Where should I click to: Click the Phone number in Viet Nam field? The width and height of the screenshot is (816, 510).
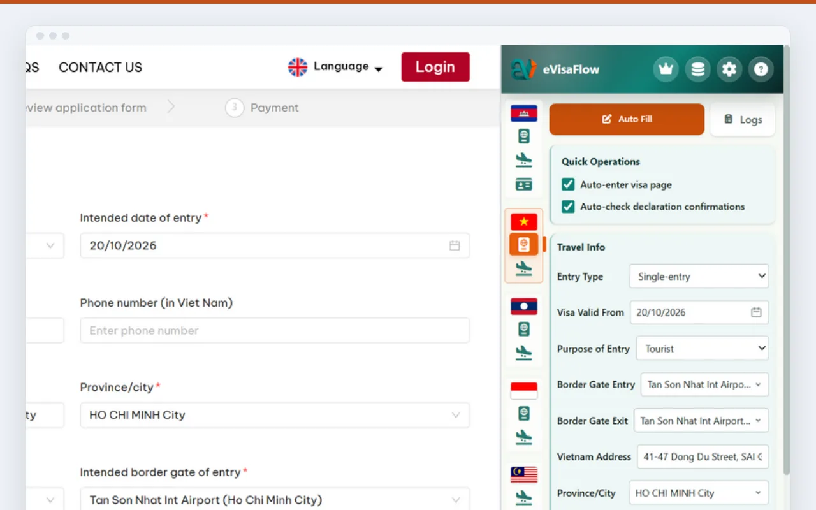point(275,331)
